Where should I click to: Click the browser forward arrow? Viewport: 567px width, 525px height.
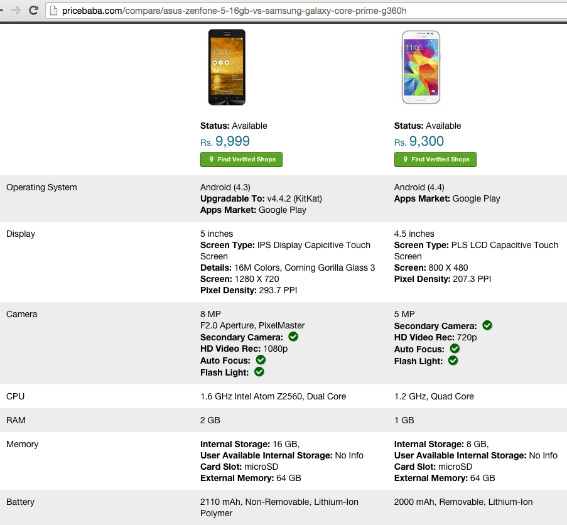click(x=16, y=11)
